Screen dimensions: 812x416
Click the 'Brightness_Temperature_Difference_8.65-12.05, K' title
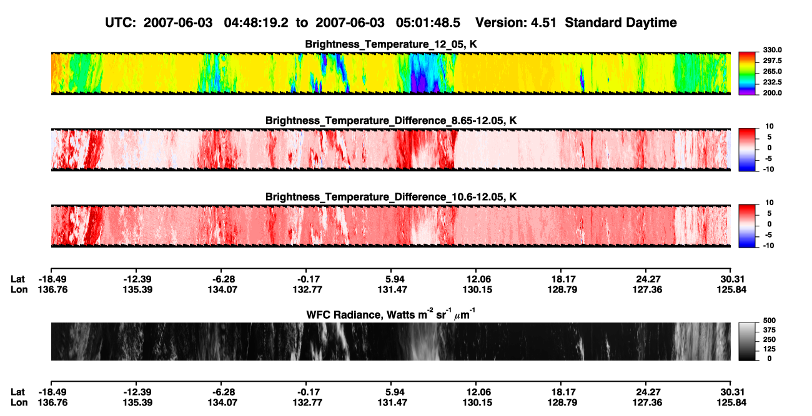[391, 120]
